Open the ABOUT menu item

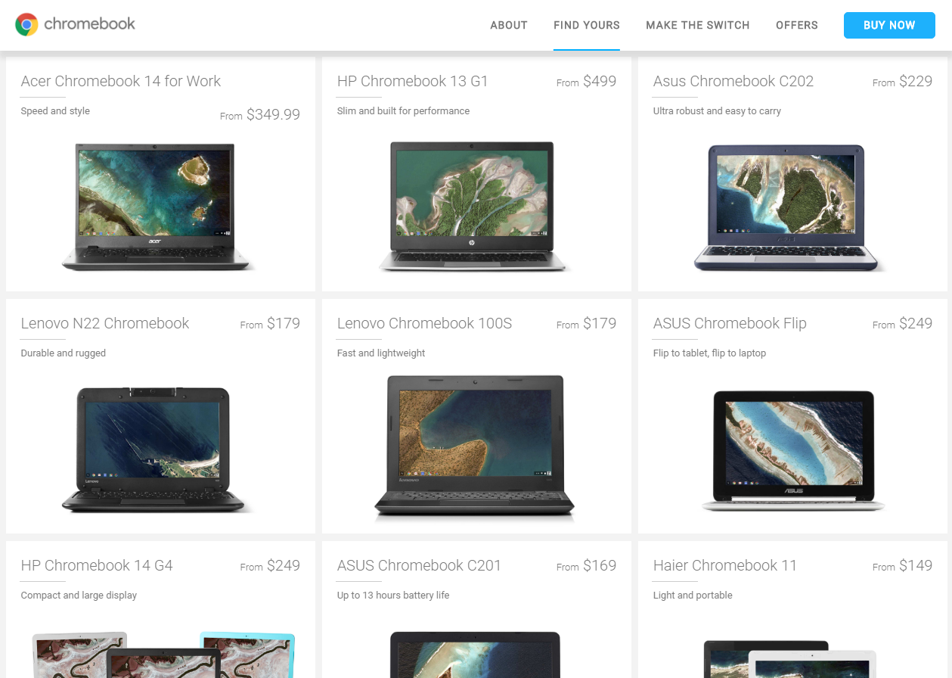pos(509,25)
